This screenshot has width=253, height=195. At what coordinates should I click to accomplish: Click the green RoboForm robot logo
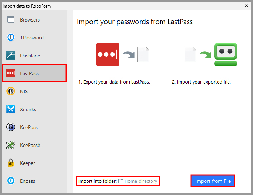coord(225,54)
